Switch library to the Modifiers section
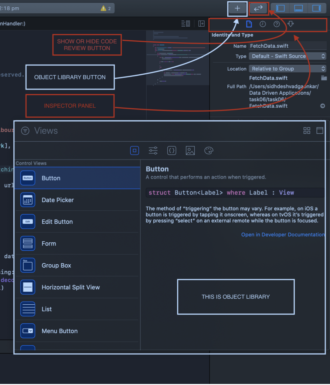 tap(153, 150)
